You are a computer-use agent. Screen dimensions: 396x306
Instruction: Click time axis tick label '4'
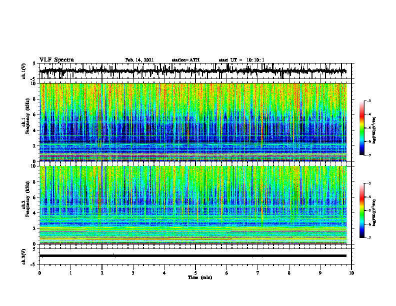164,273
